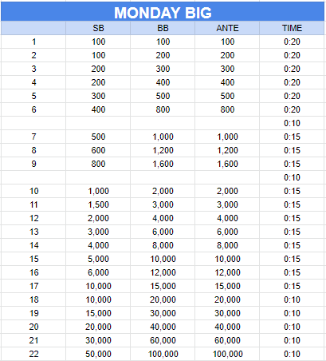Select level 17 row number cell
The image size is (326, 361).
pyautogui.click(x=33, y=286)
